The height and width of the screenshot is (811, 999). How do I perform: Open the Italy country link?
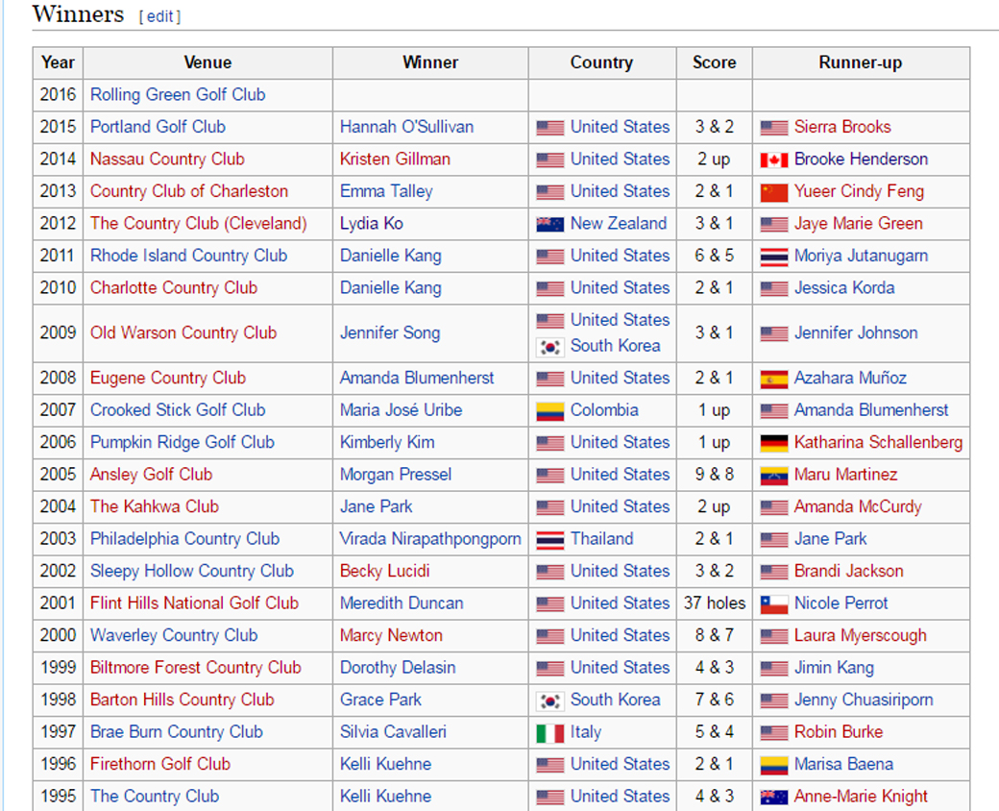[586, 732]
